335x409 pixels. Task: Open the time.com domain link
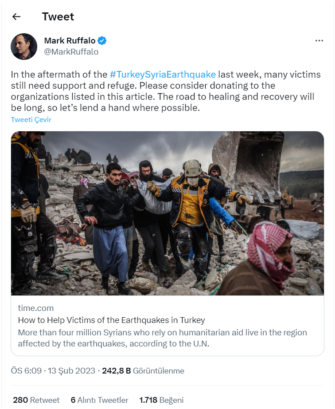[36, 308]
